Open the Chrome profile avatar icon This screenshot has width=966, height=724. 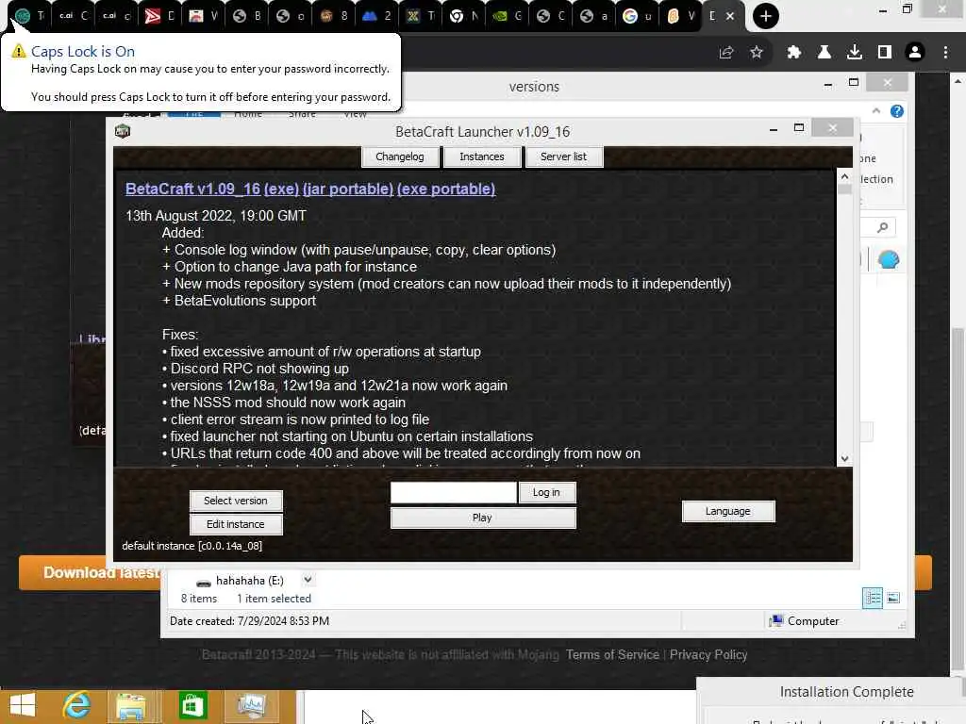point(915,53)
